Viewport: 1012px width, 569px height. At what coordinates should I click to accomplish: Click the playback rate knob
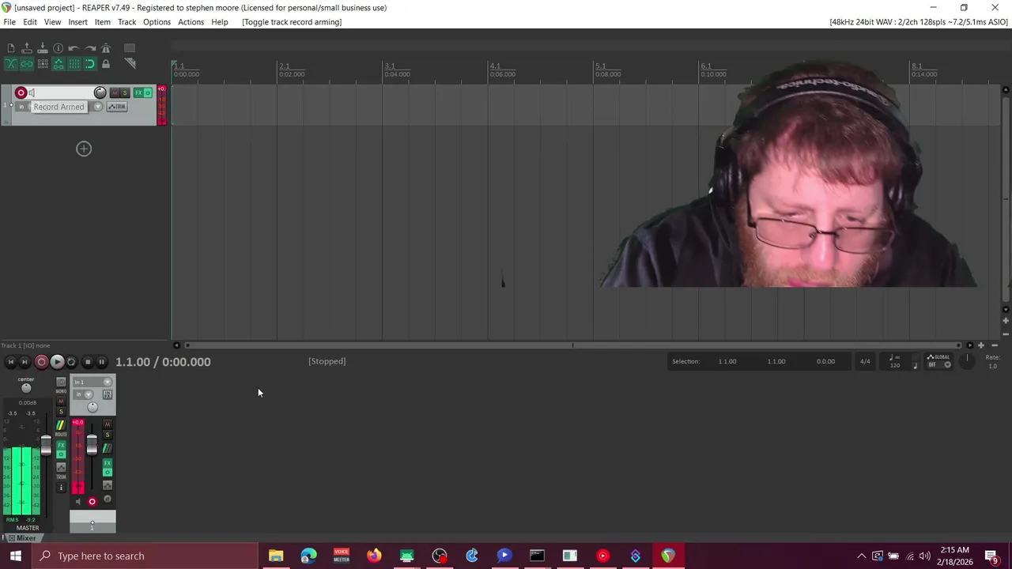click(967, 361)
